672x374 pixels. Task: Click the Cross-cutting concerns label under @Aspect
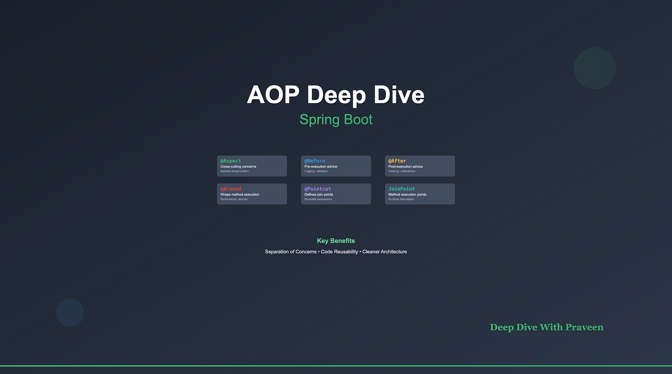tap(238, 166)
